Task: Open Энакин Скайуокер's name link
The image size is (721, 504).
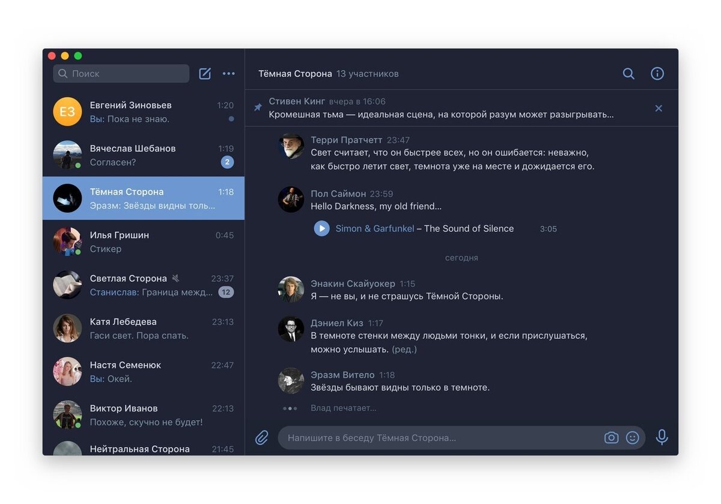Action: 353,284
